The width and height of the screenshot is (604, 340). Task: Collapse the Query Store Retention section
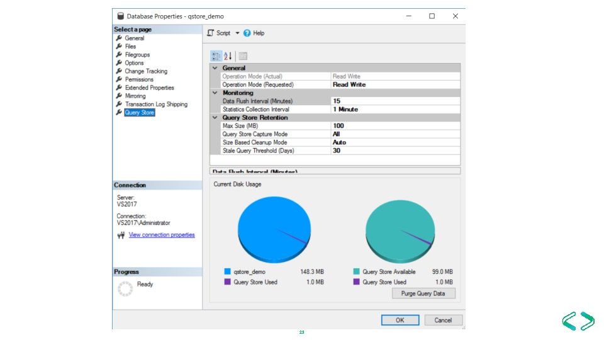pos(215,118)
